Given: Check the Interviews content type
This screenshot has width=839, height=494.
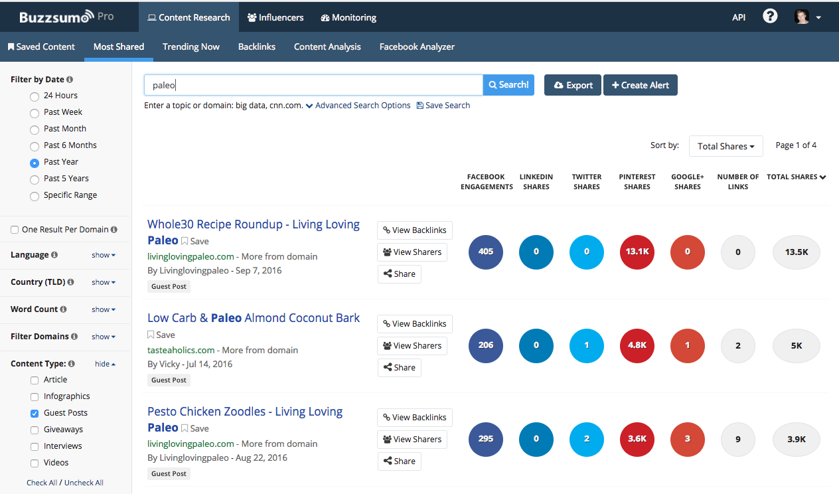Looking at the screenshot, I should coord(35,447).
